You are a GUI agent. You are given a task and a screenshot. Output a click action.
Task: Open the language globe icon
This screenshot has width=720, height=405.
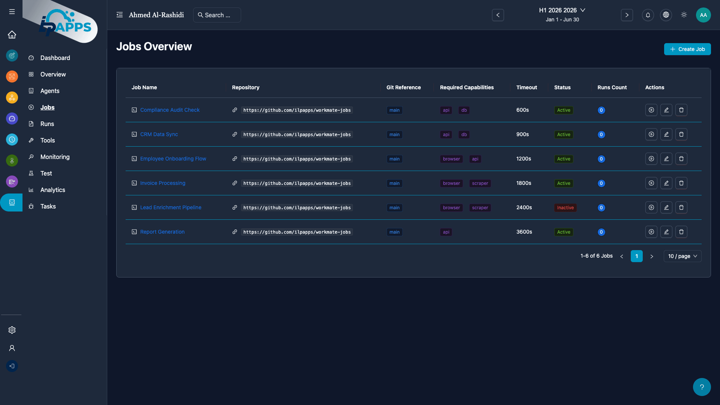coord(666,15)
